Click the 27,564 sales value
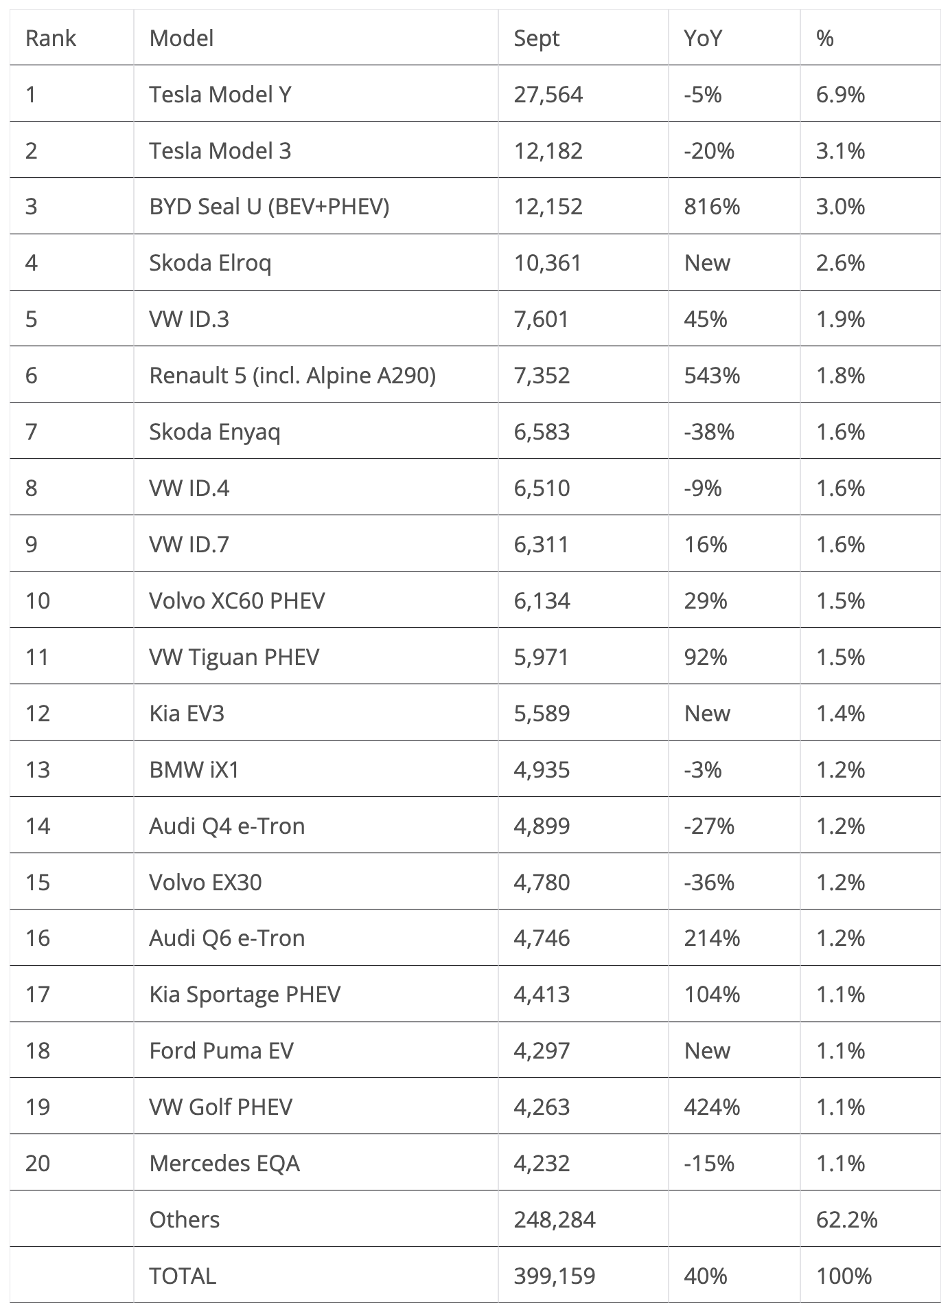This screenshot has height=1310, width=950. pyautogui.click(x=548, y=94)
